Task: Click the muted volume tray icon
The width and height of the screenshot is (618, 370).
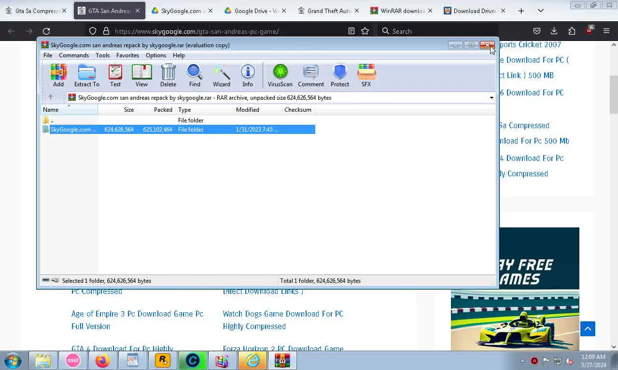Action: pyautogui.click(x=569, y=361)
